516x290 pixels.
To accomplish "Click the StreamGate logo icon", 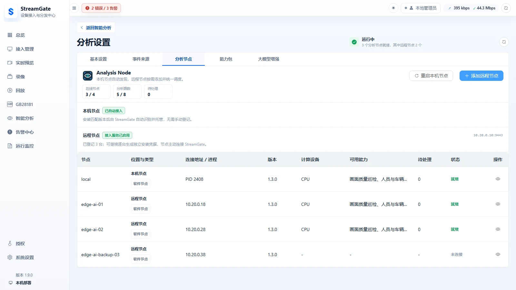I will pyautogui.click(x=11, y=12).
